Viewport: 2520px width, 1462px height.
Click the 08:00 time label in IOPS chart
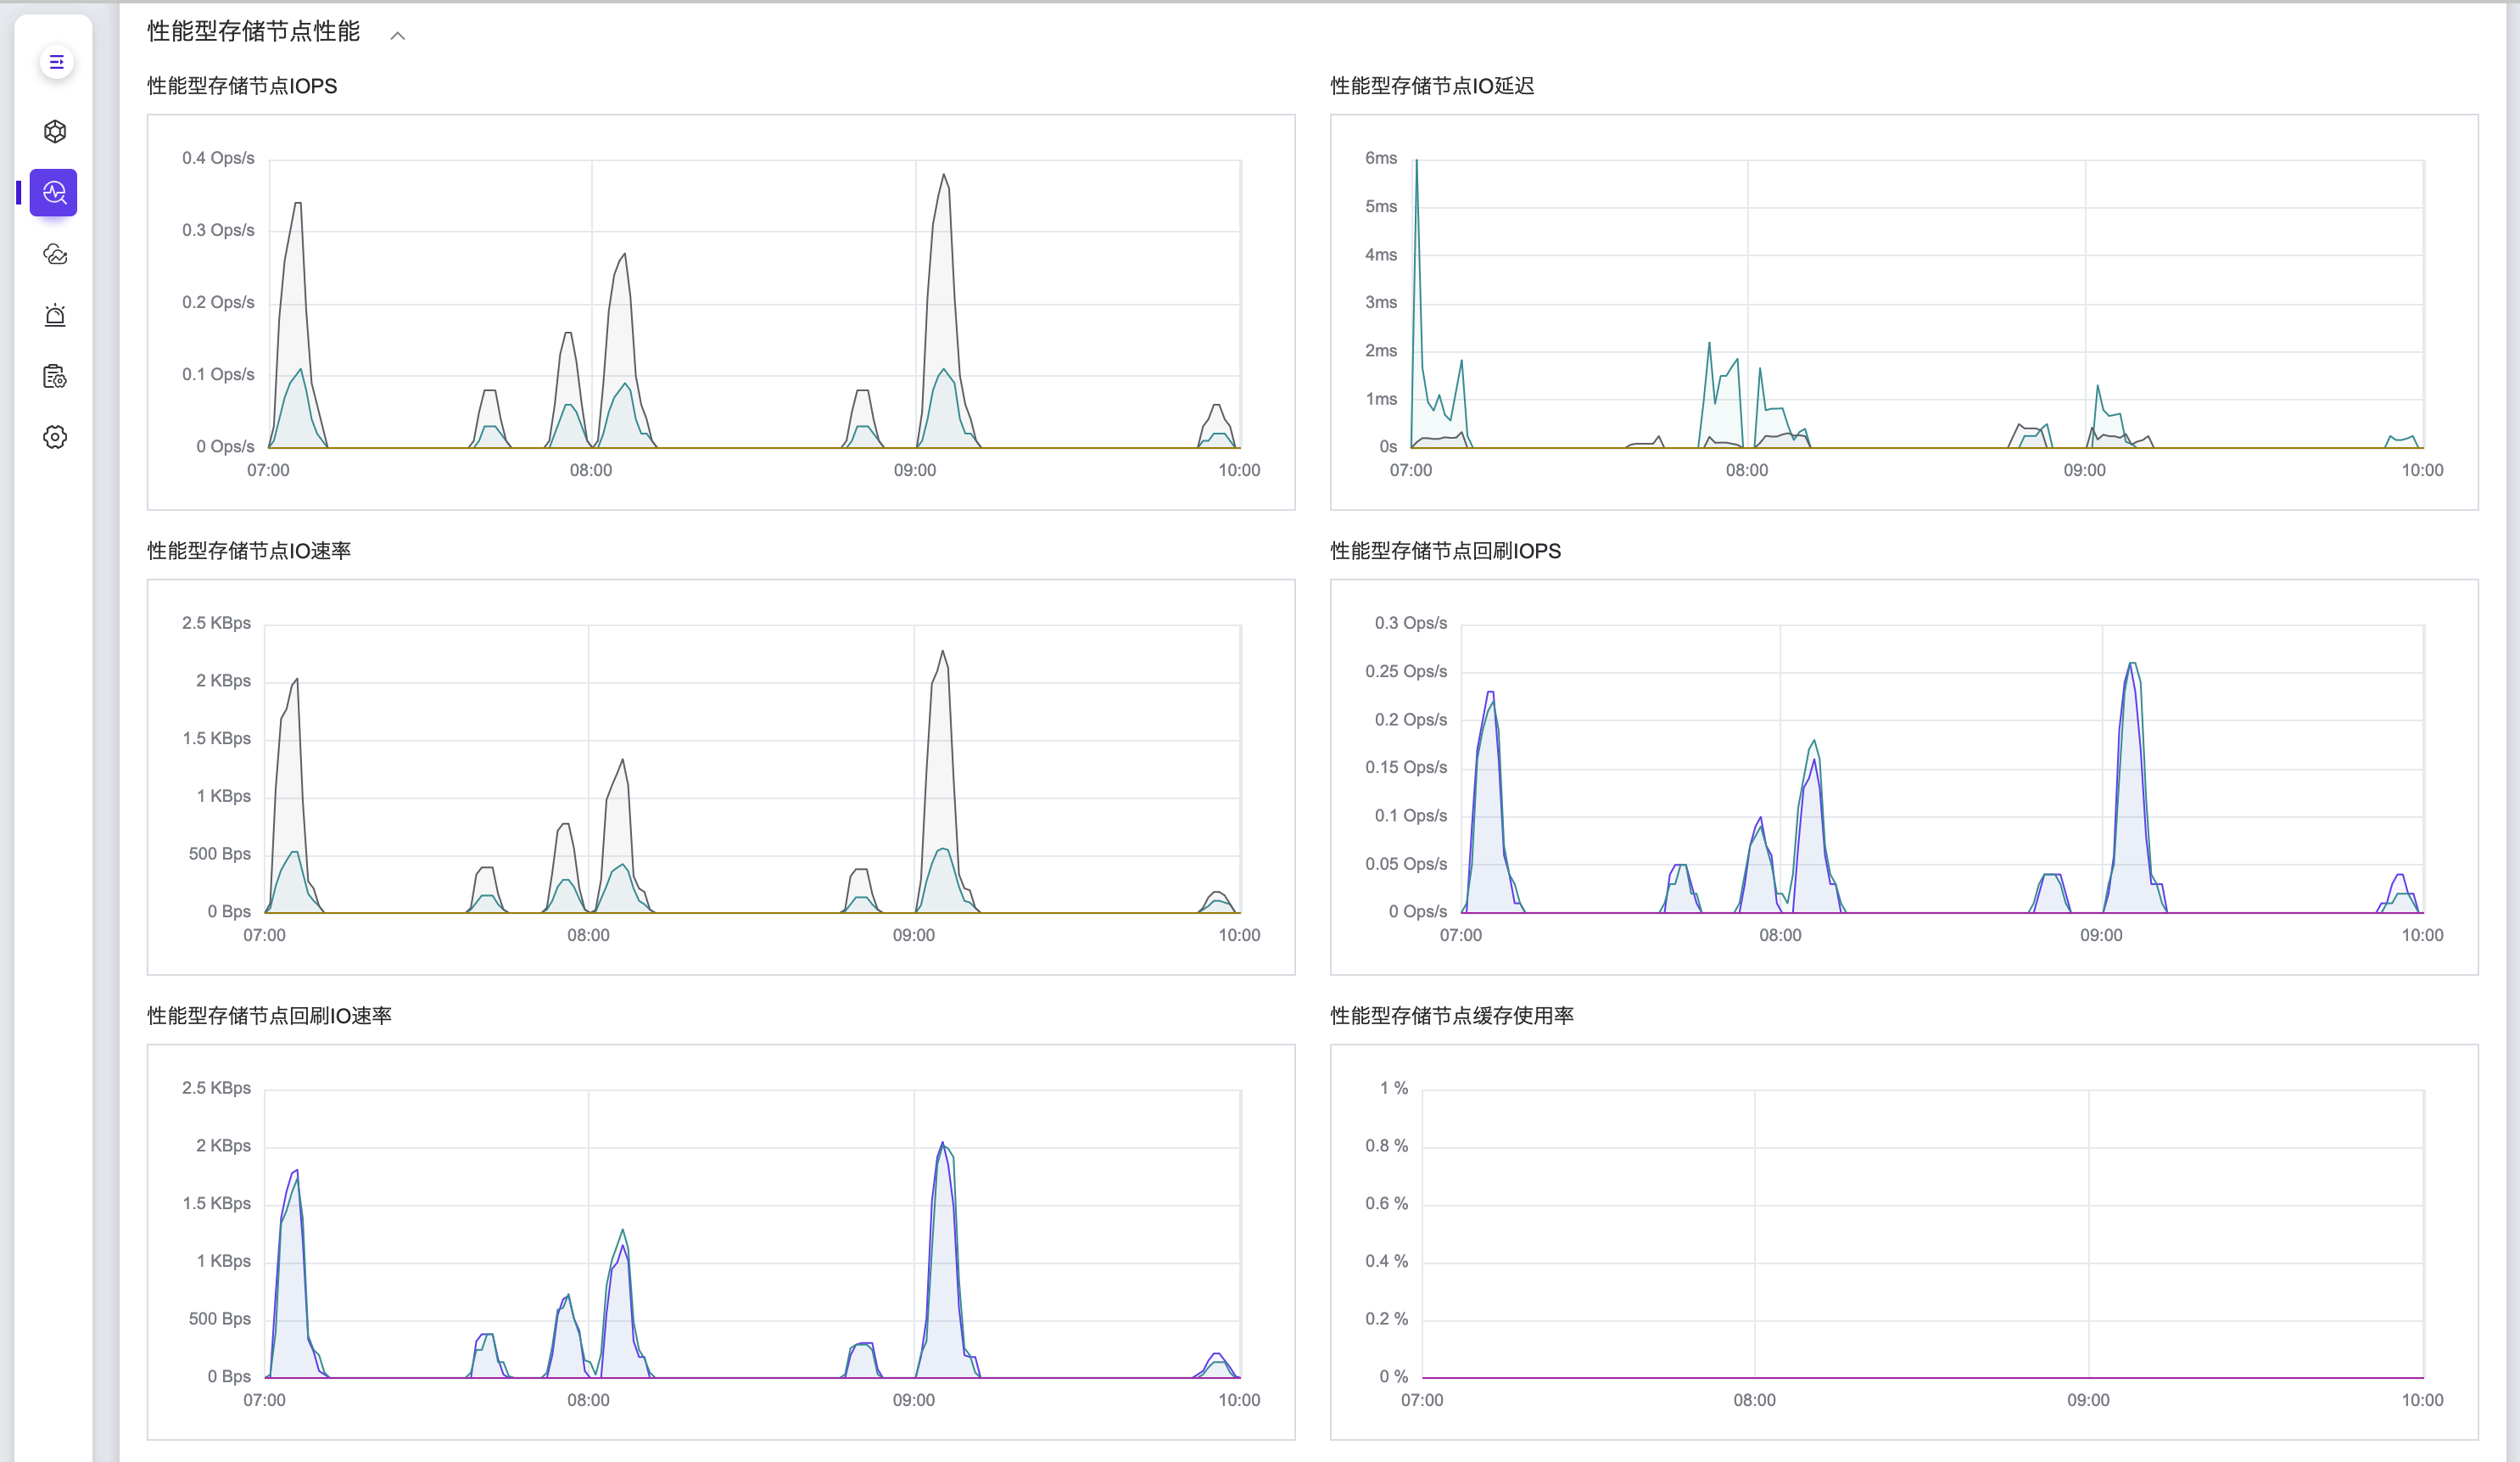tap(591, 470)
